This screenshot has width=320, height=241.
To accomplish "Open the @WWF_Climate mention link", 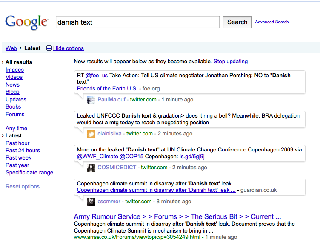I will click(97, 157).
